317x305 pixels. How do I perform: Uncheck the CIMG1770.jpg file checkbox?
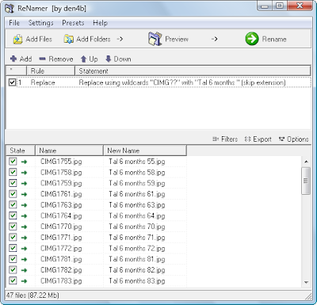click(13, 227)
